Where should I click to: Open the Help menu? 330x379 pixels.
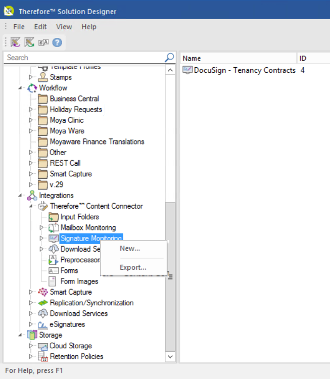89,27
